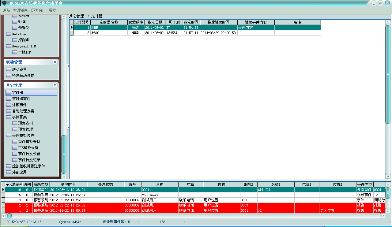This screenshot has width=392, height=227.
Task: Click the 自动处理方案 item icon
Action: 9,111
